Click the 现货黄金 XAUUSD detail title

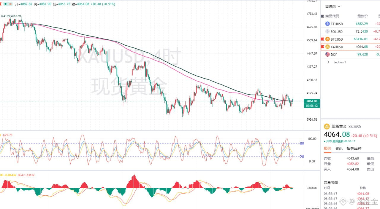[346, 127]
